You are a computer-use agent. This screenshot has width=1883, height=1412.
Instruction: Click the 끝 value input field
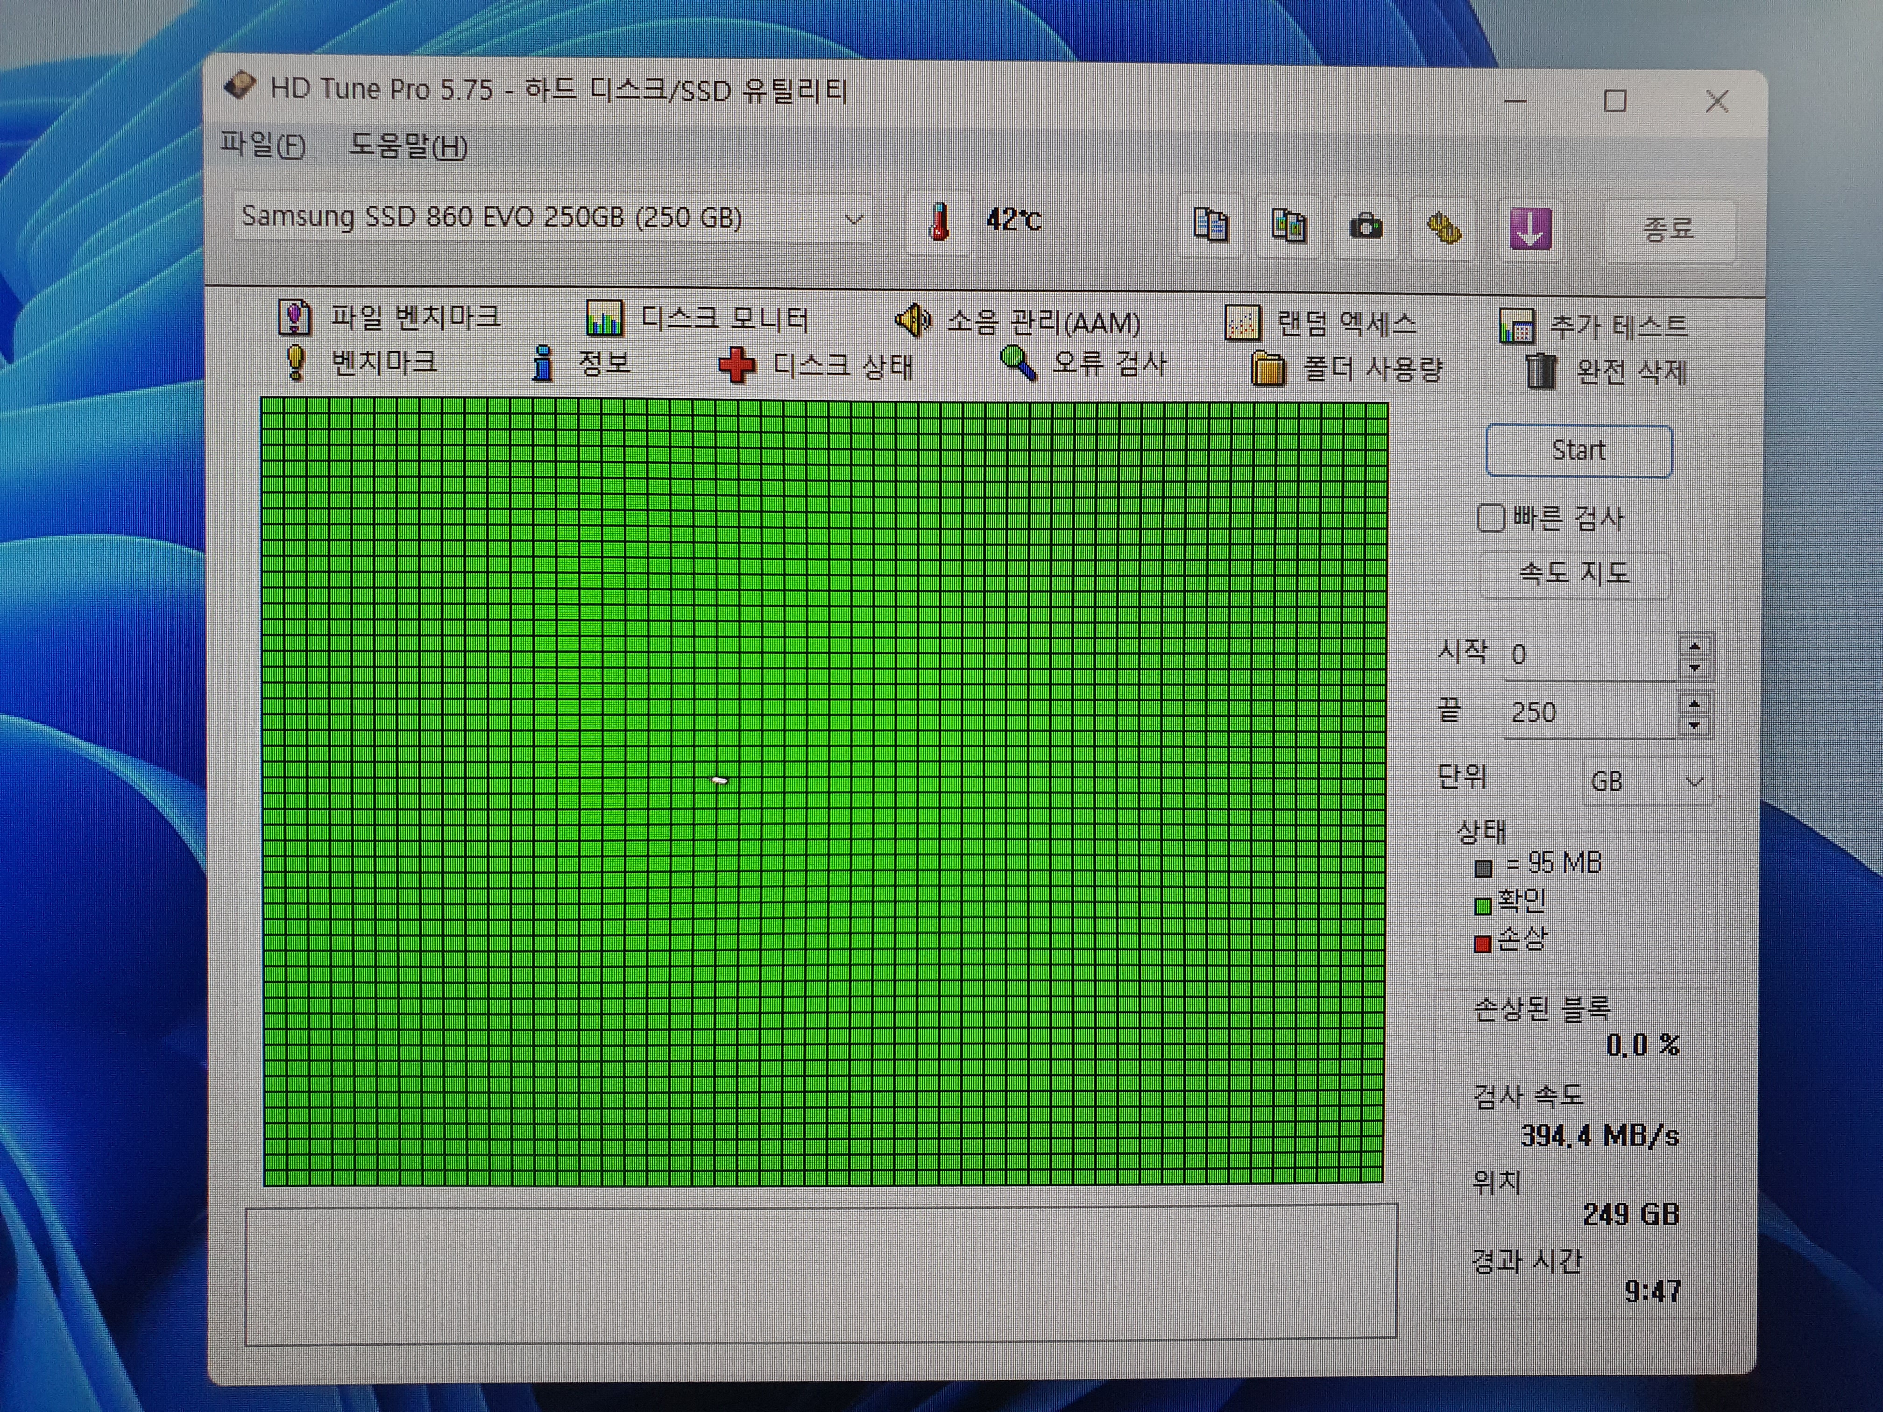(1590, 713)
